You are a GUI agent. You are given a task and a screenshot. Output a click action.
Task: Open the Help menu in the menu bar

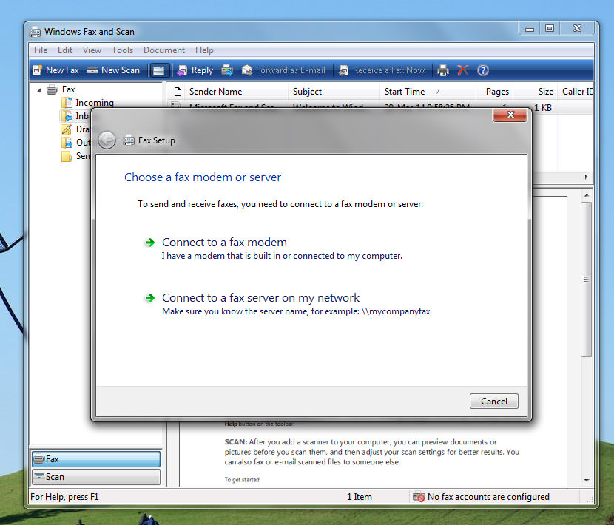click(204, 50)
